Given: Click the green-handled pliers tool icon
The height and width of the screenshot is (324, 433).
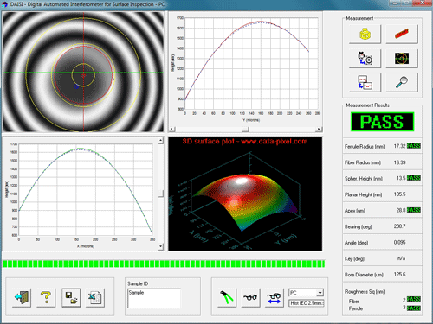Looking at the screenshot, I should [x=227, y=297].
